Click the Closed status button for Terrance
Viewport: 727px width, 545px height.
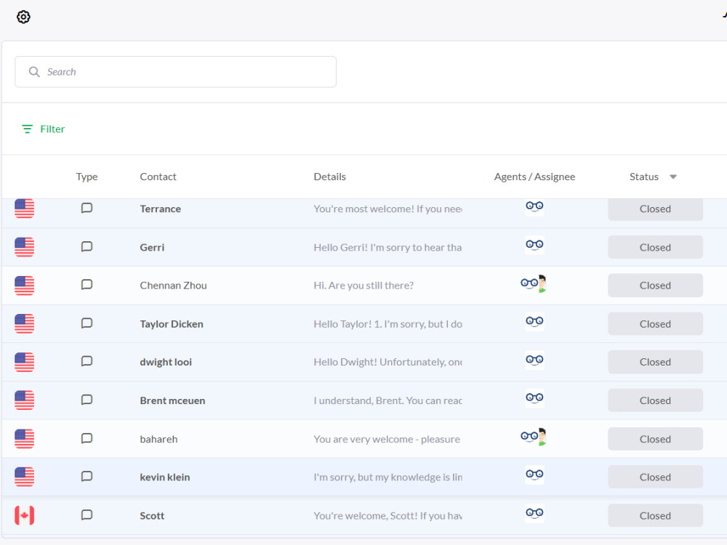(655, 209)
